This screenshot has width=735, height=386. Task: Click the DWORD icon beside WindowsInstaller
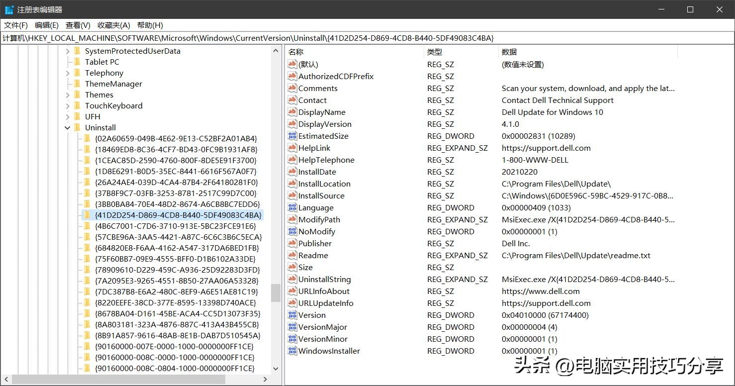pyautogui.click(x=292, y=351)
